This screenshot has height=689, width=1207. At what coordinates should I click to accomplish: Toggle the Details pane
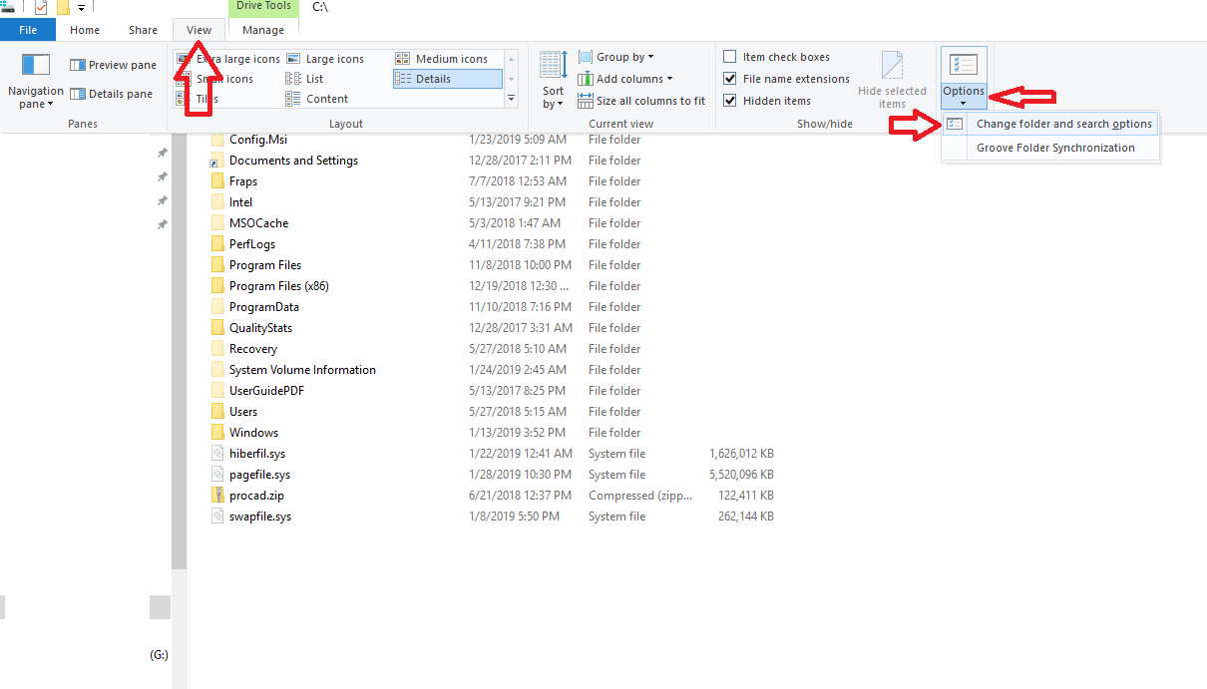pyautogui.click(x=111, y=94)
